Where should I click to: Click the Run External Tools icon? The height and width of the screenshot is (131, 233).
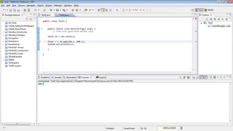point(64,10)
